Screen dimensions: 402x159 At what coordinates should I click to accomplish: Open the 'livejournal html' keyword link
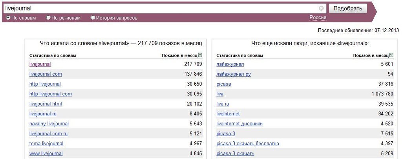(46, 104)
